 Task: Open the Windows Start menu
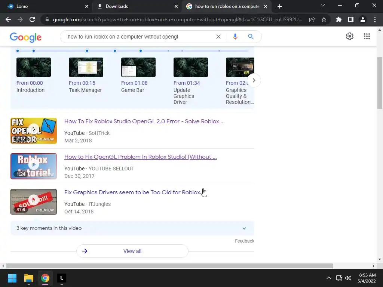click(x=12, y=278)
